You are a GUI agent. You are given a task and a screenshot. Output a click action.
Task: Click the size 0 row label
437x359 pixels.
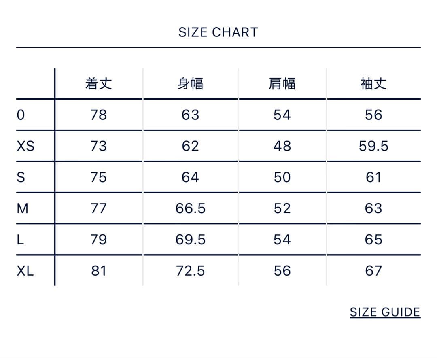pos(21,115)
